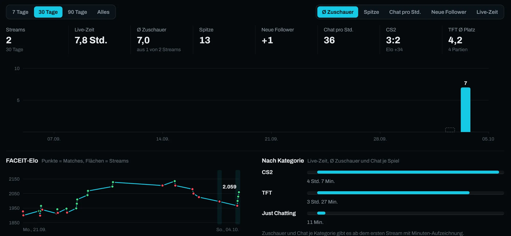Click the Ø Zuschauer value 7,0

point(143,40)
